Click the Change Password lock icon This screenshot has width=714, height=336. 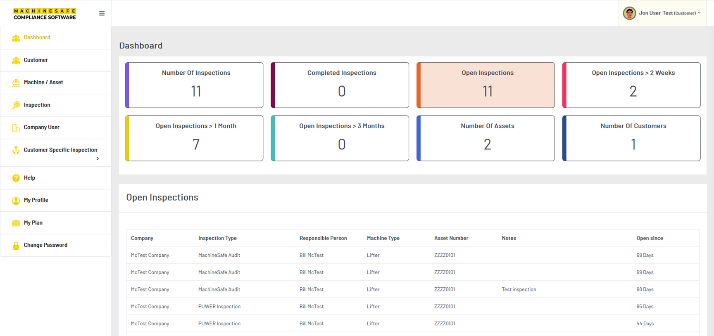pyautogui.click(x=16, y=246)
